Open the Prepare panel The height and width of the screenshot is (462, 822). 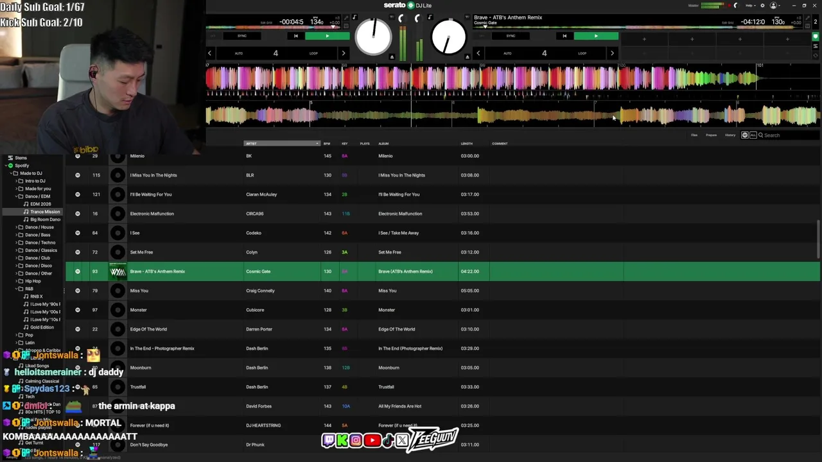pyautogui.click(x=711, y=135)
